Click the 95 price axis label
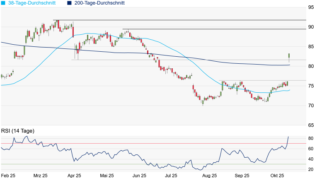This screenshot has height=178, width=317. tap(311, 7)
